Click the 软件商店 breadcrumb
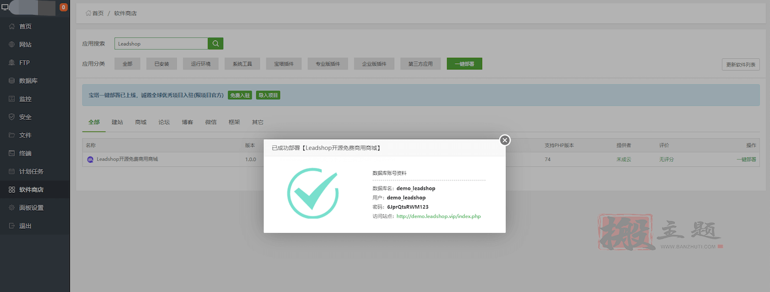The image size is (770, 292). click(125, 13)
